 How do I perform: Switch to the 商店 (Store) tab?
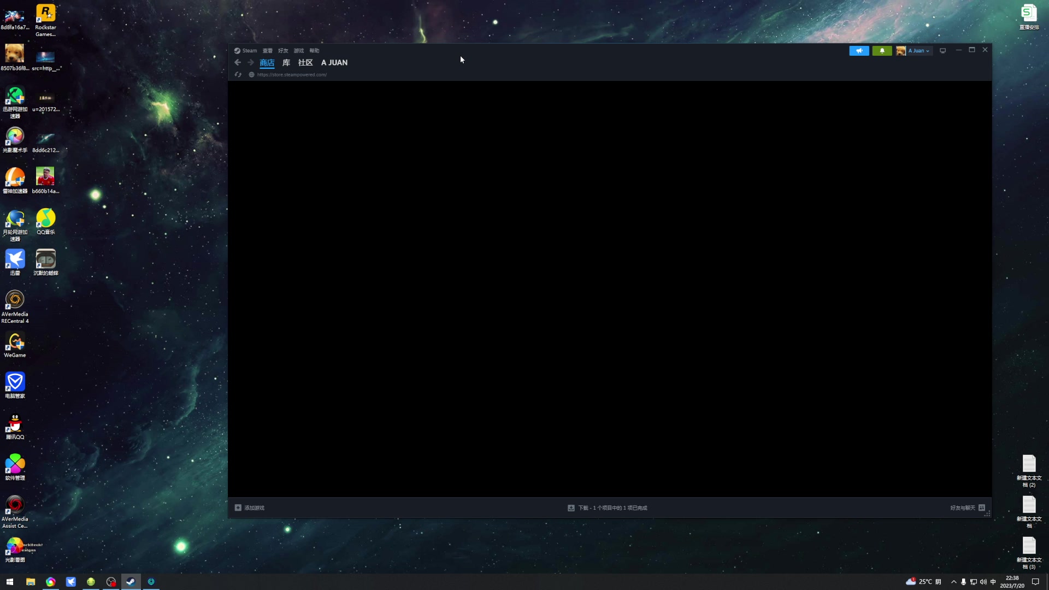267,63
